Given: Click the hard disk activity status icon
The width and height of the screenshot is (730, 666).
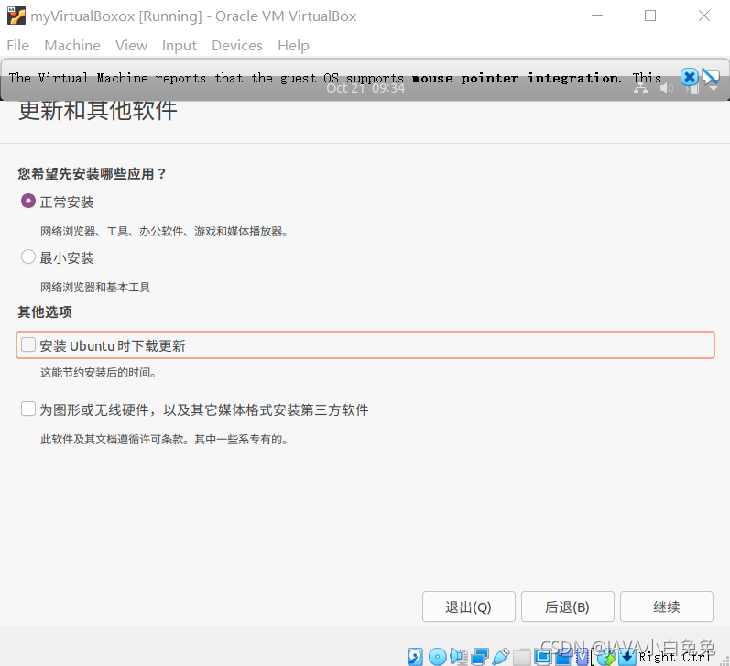Looking at the screenshot, I should point(415,656).
